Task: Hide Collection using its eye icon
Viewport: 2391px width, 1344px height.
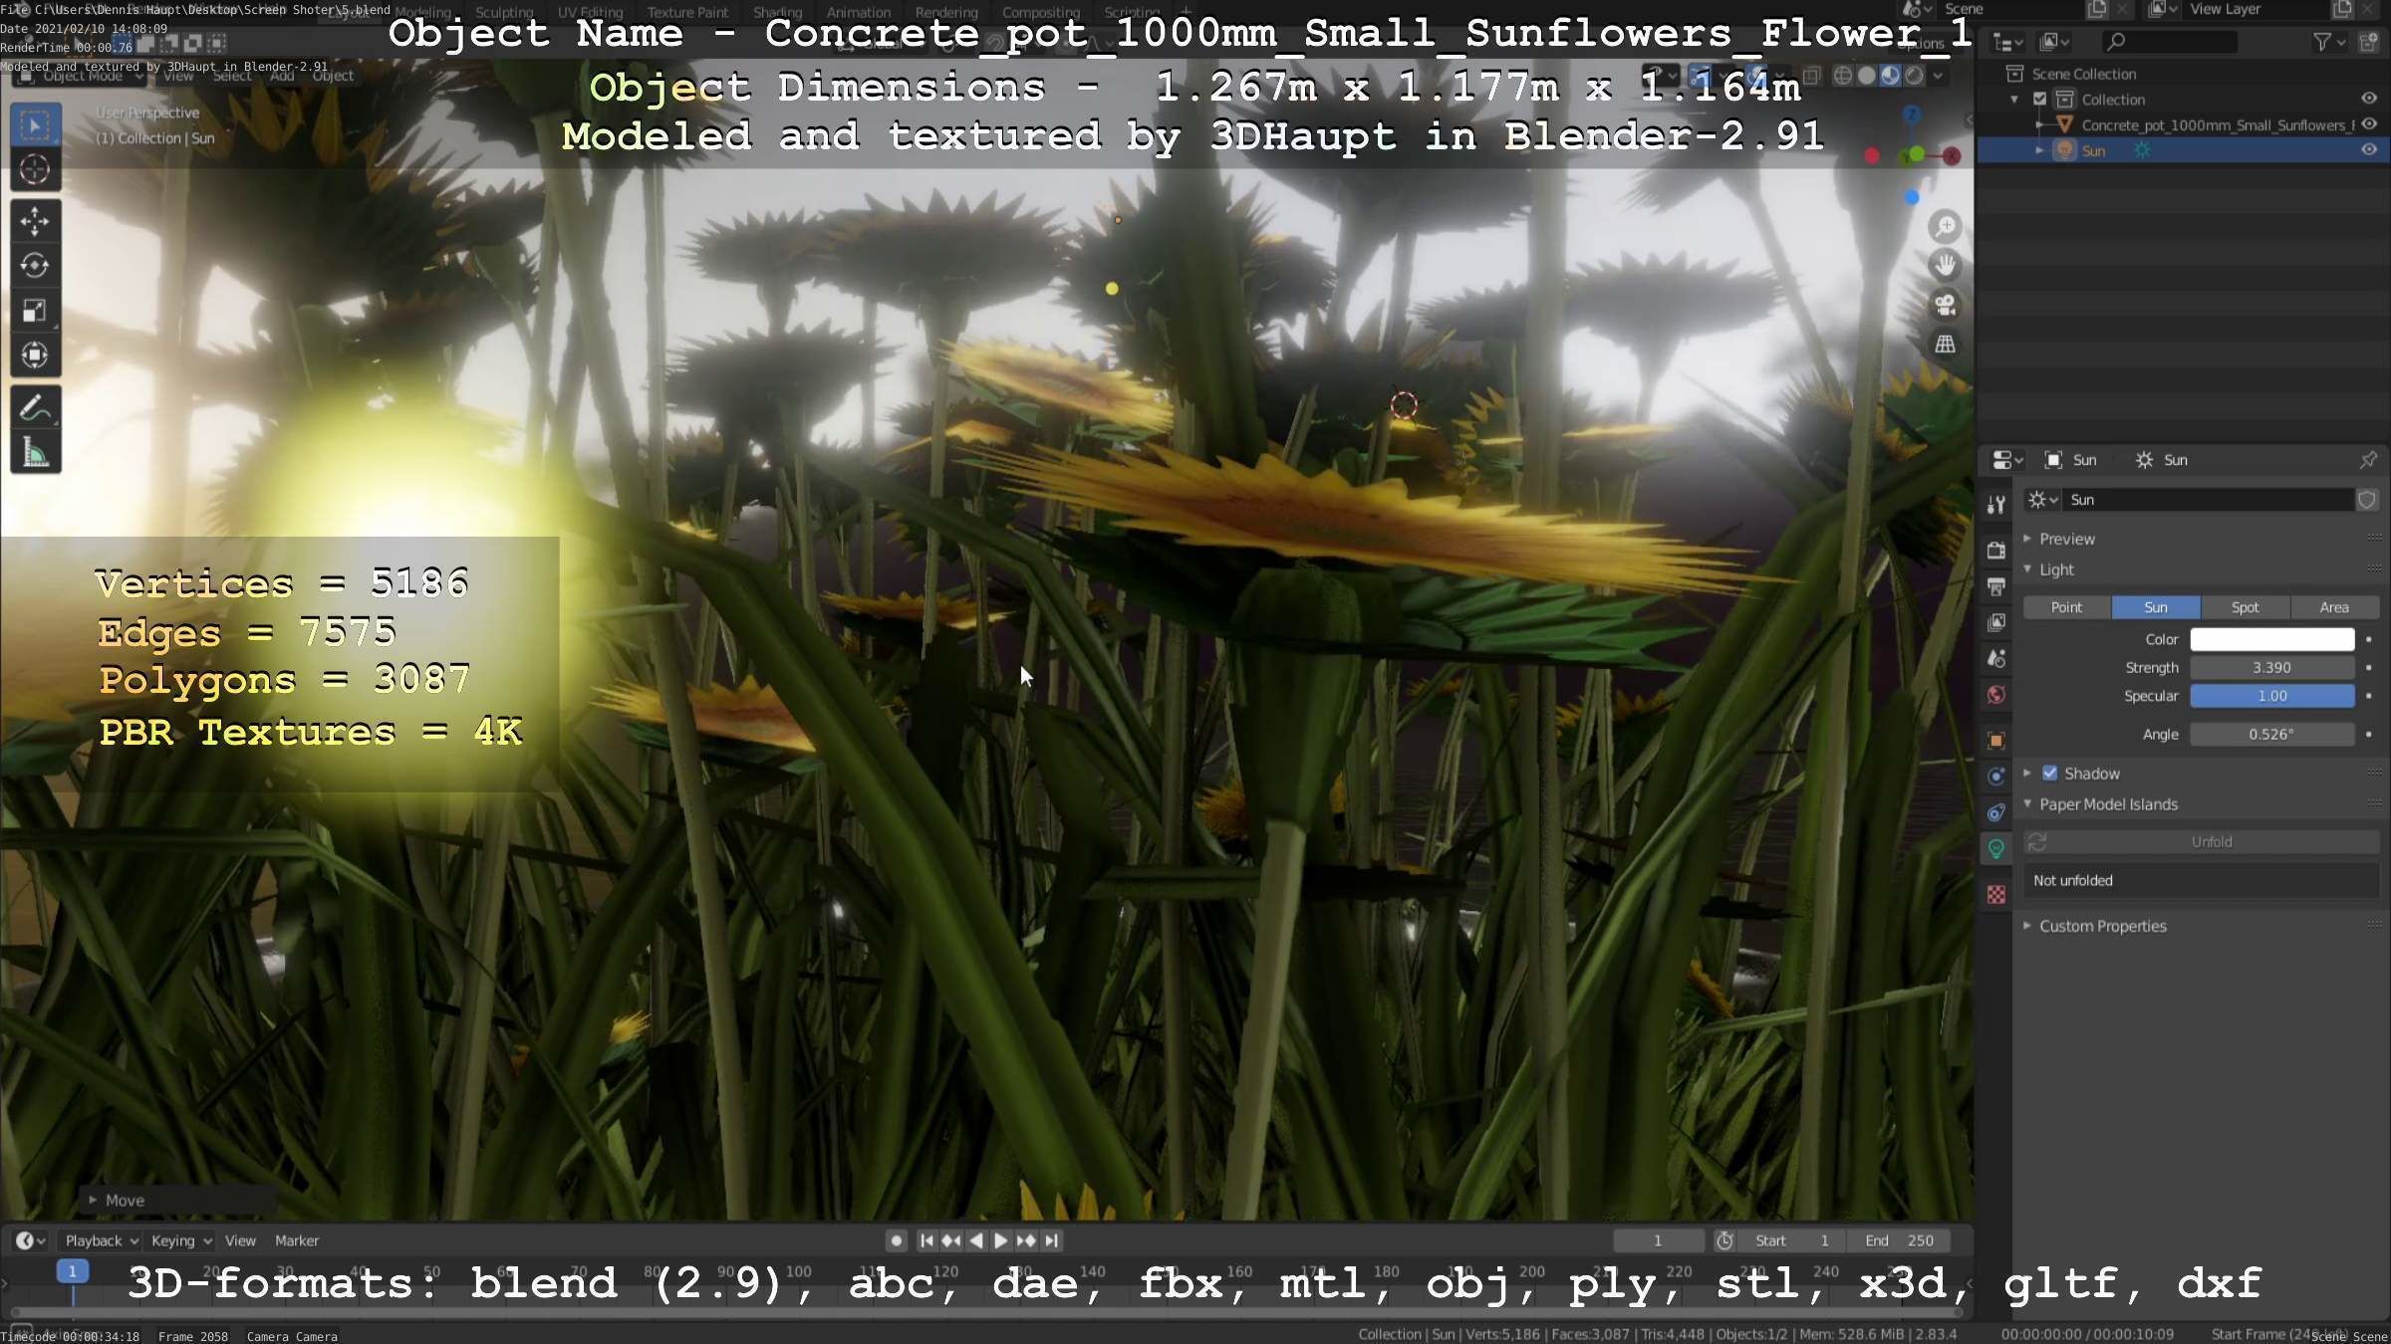Action: pos(2369,99)
